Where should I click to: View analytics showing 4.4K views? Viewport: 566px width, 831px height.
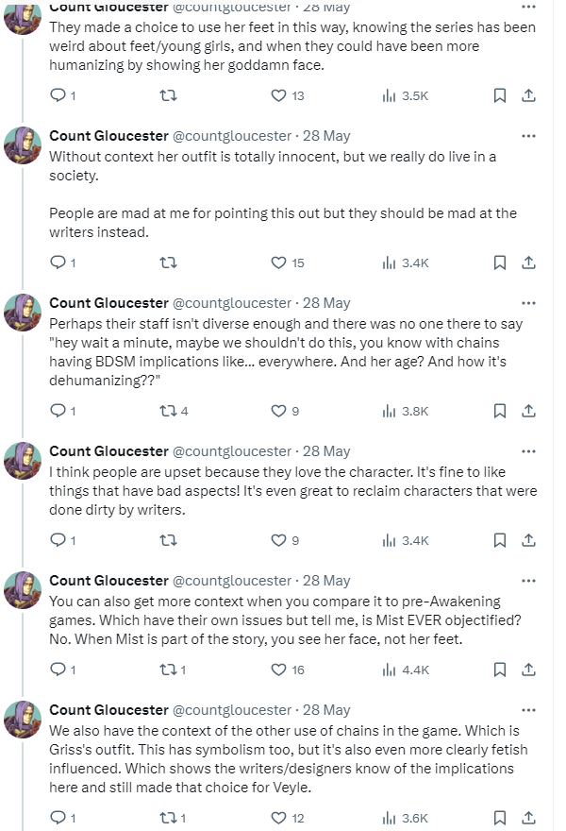tap(405, 670)
